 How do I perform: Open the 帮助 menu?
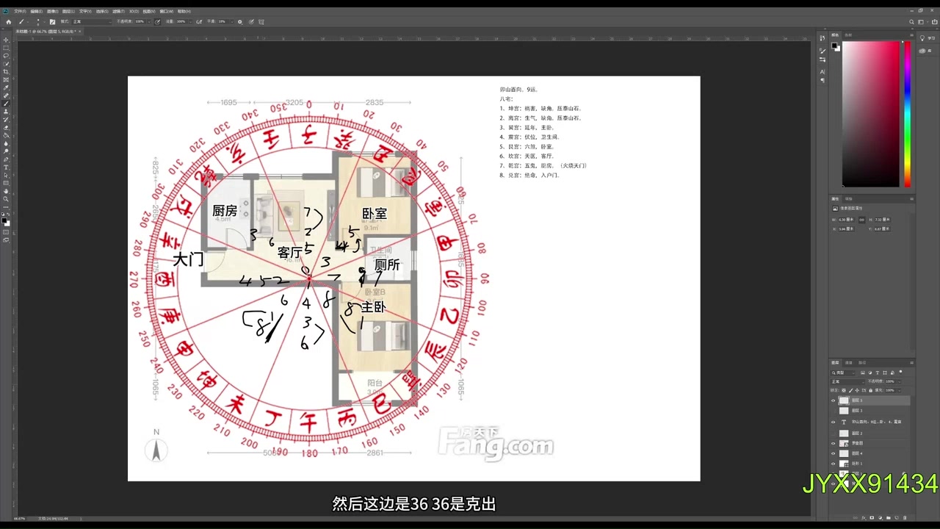click(184, 11)
